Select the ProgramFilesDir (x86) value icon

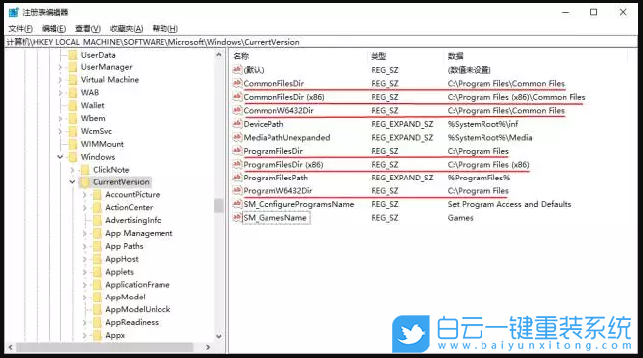237,164
